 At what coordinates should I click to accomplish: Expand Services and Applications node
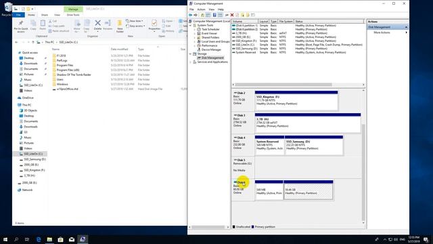coord(191,62)
